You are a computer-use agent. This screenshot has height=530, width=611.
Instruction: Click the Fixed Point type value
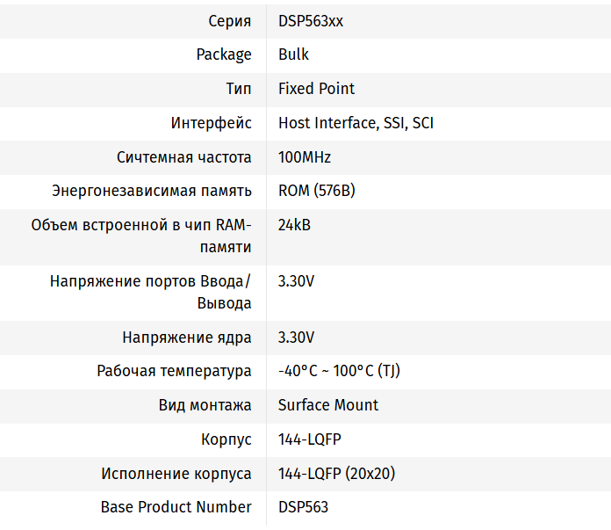click(316, 89)
